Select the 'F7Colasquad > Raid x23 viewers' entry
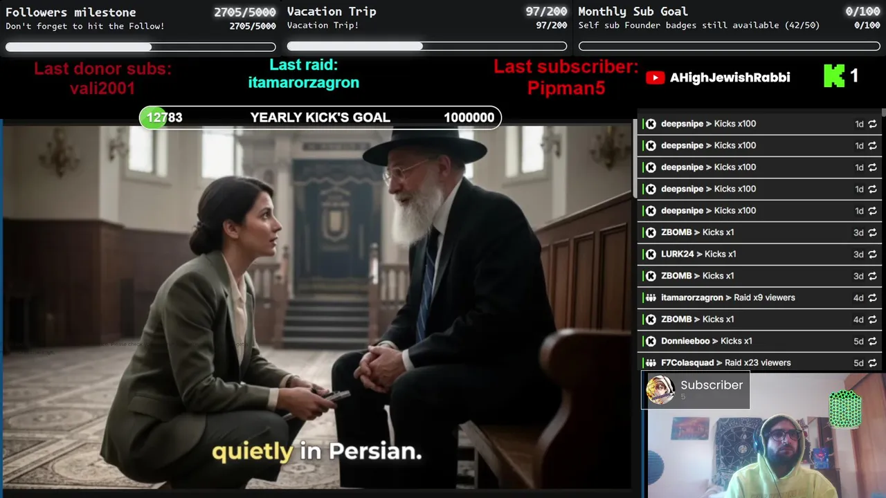 pos(726,362)
